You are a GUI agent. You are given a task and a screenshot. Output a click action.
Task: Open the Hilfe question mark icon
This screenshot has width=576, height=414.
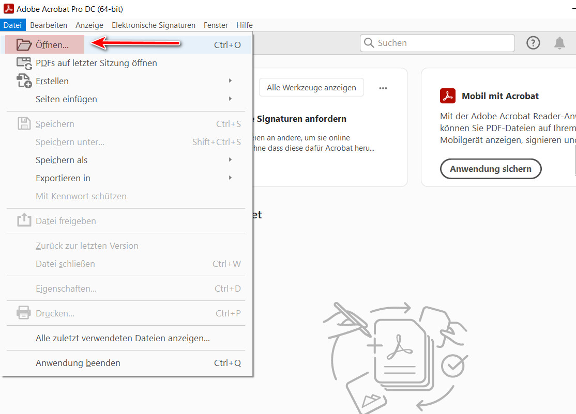pyautogui.click(x=533, y=43)
